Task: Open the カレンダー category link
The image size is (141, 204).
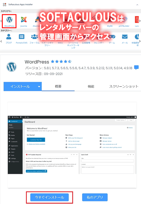Action: coord(99,43)
